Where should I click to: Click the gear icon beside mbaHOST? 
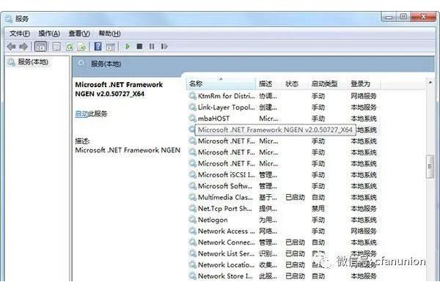click(192, 119)
